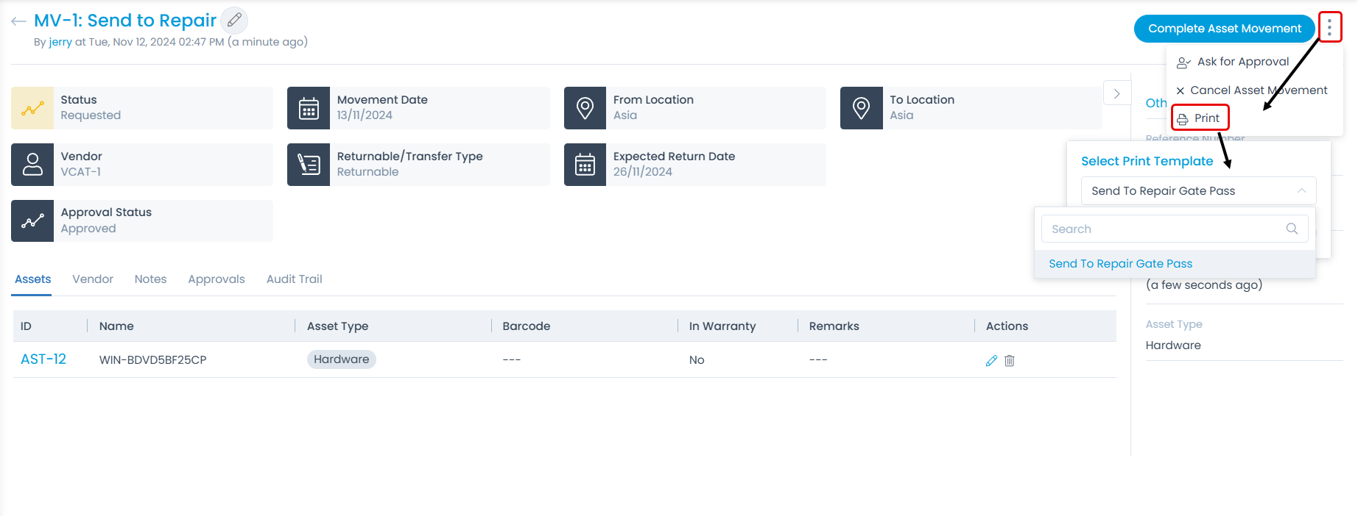Viewport: 1358px width, 516px height.
Task: Open the AST-12 asset link
Action: (x=43, y=359)
